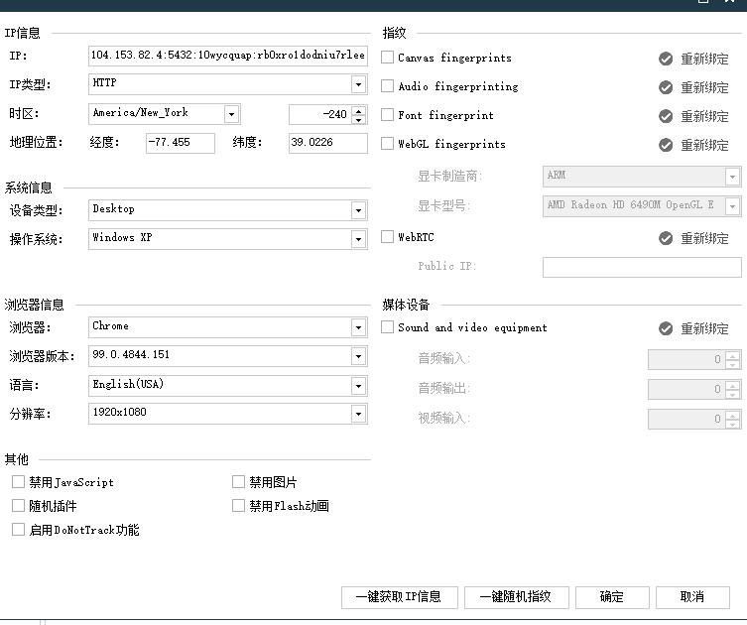747x625 pixels.
Task: Click 一键随机指纹 button
Action: pyautogui.click(x=517, y=597)
